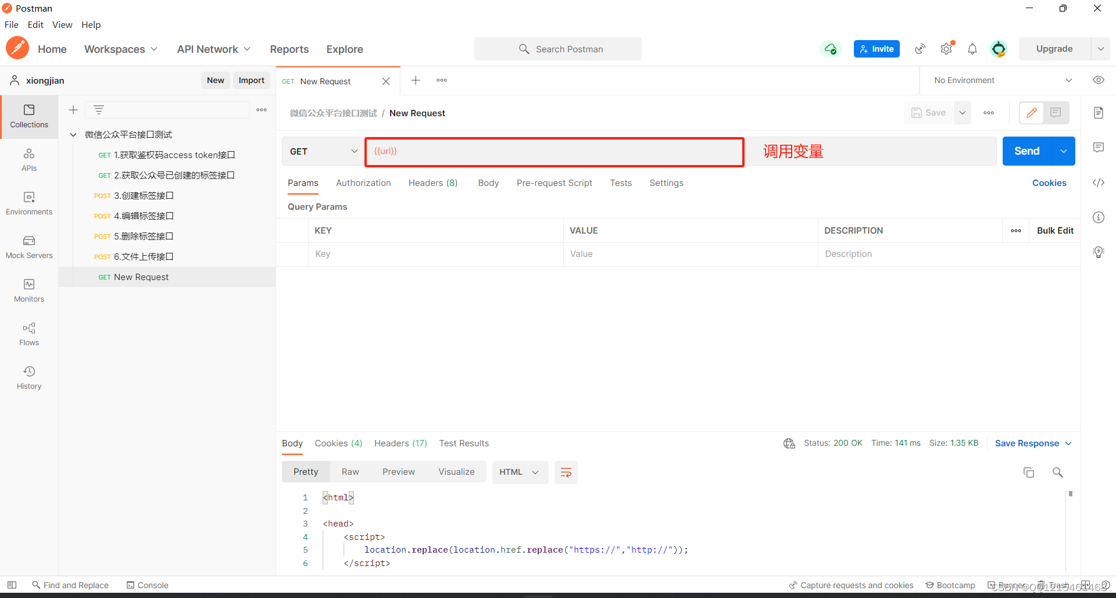Image resolution: width=1116 pixels, height=598 pixels.
Task: Click the Search Postman field
Action: pos(558,49)
